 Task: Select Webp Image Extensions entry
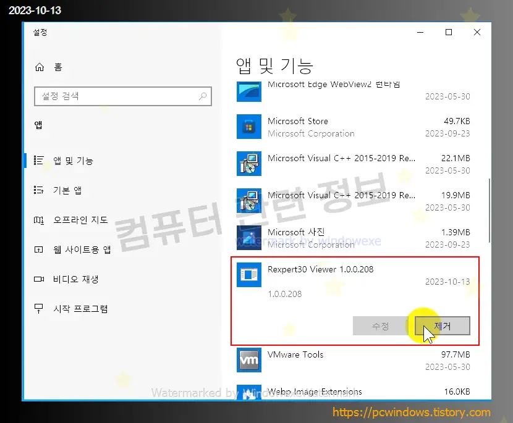tap(354, 392)
